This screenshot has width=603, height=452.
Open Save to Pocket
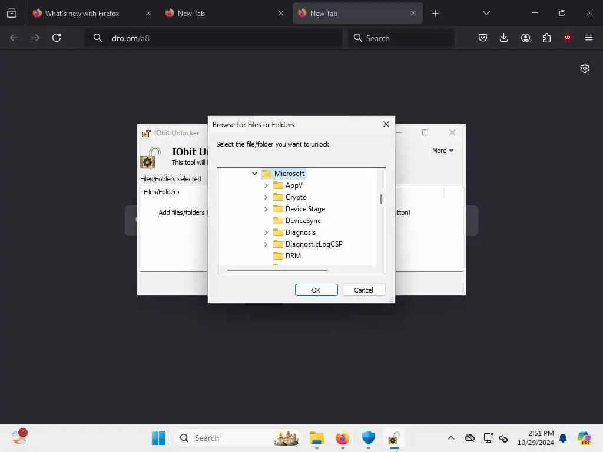[483, 38]
